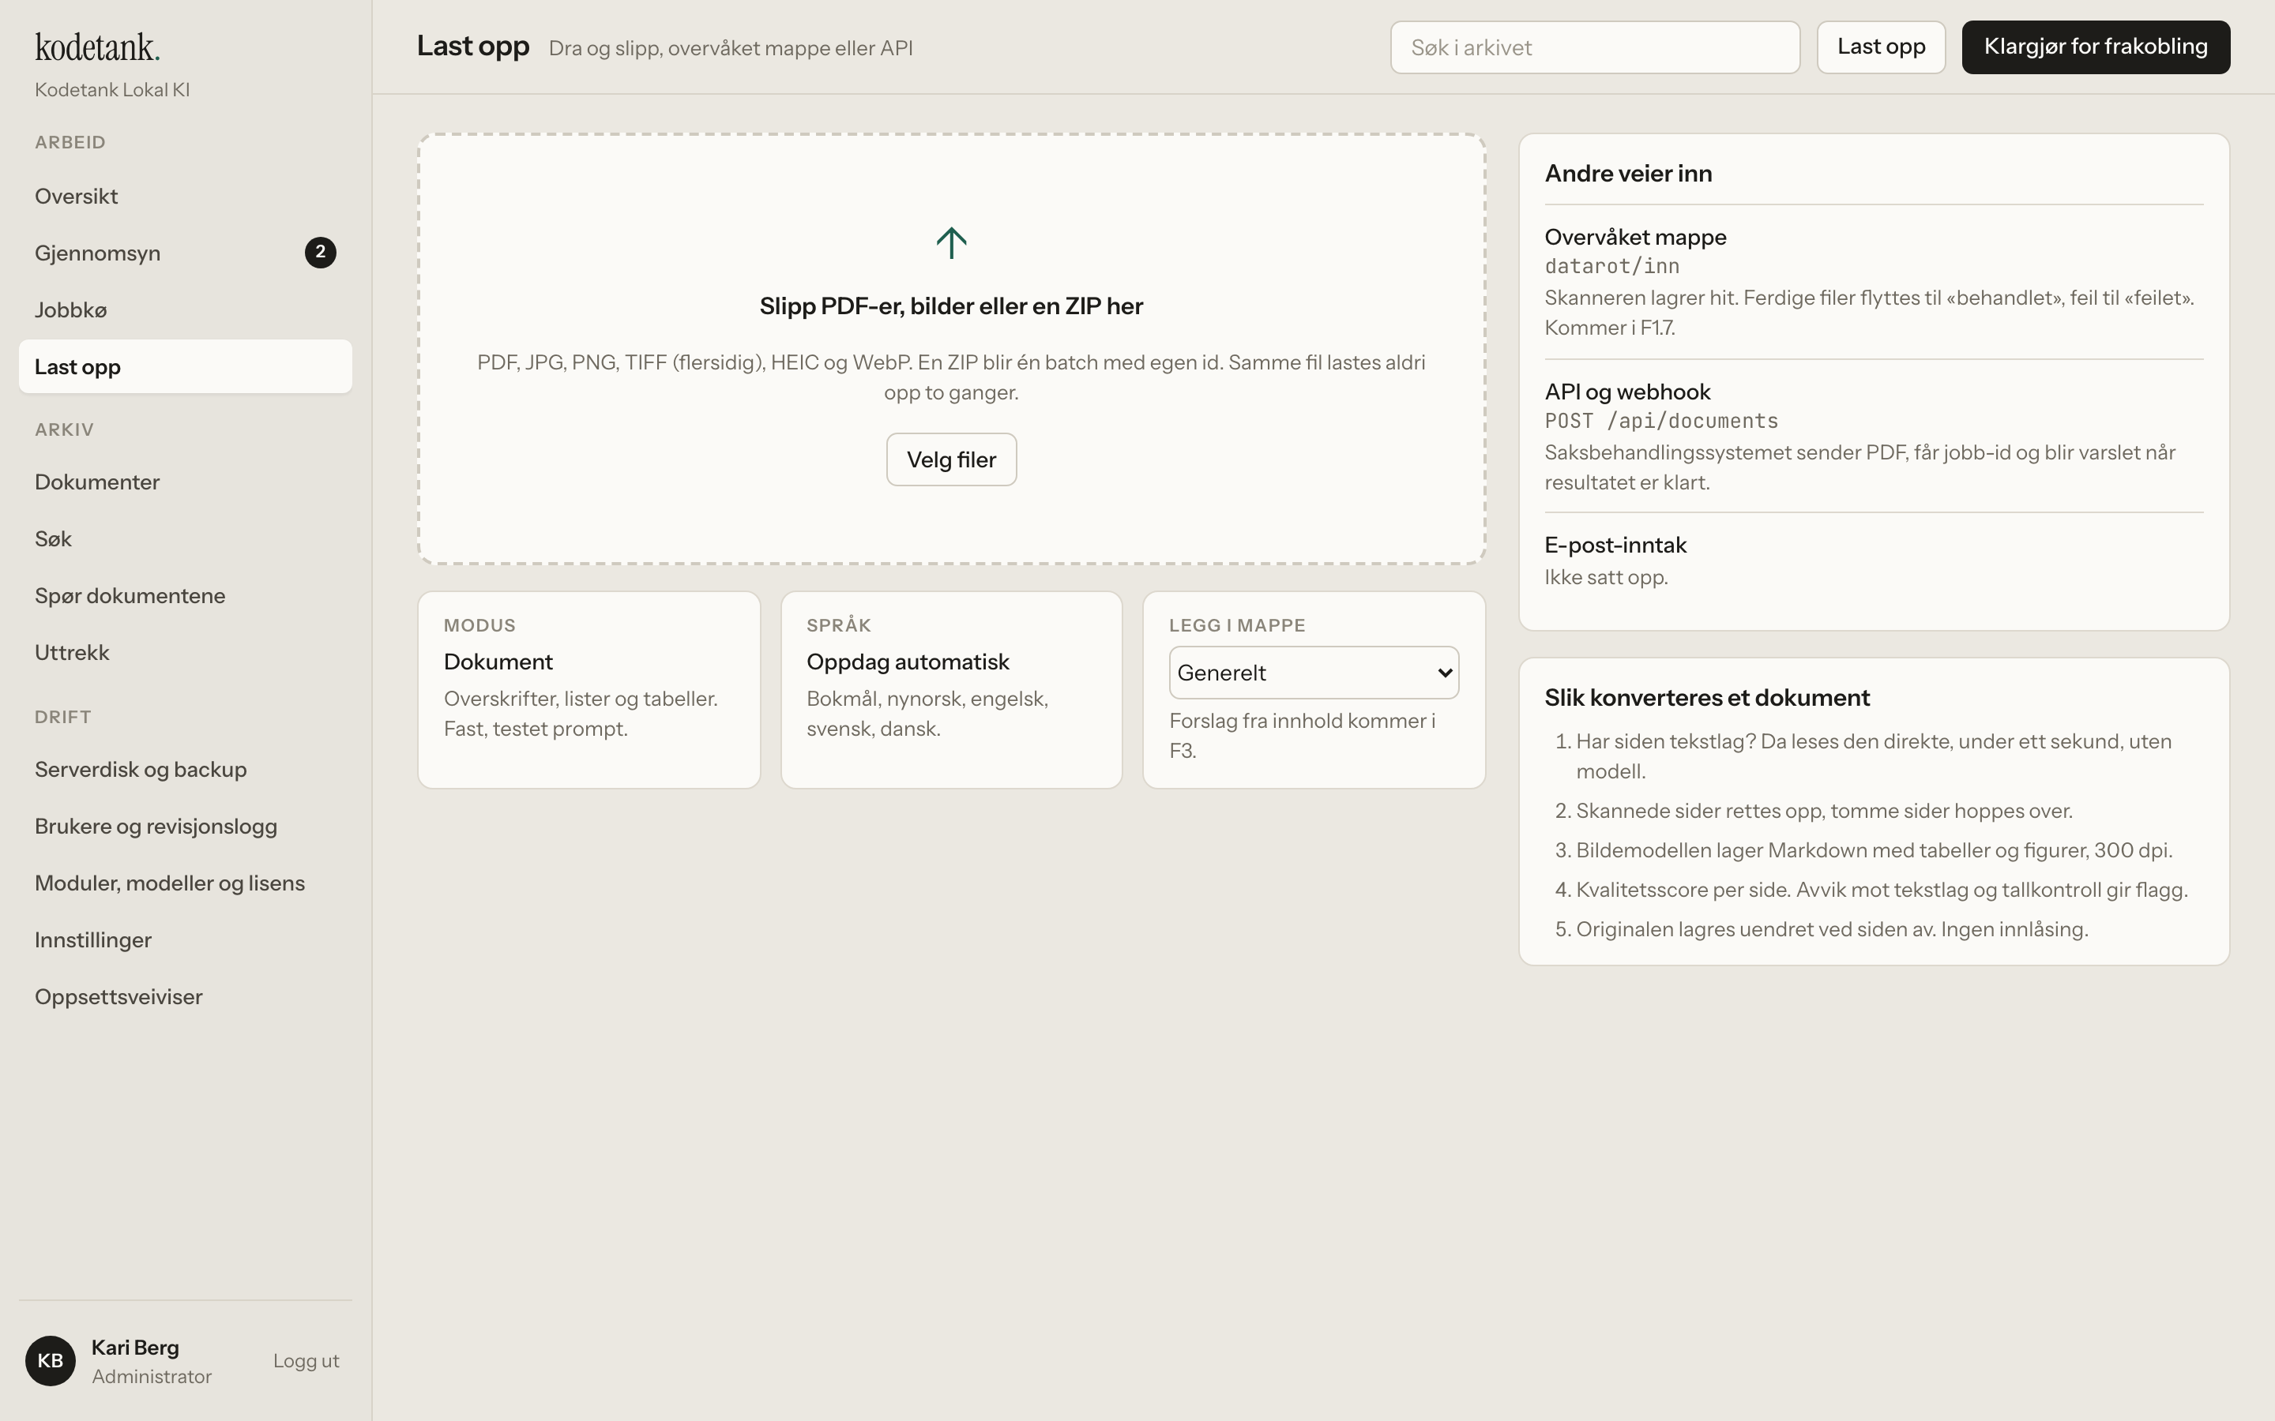Click the KB user avatar

[x=51, y=1360]
